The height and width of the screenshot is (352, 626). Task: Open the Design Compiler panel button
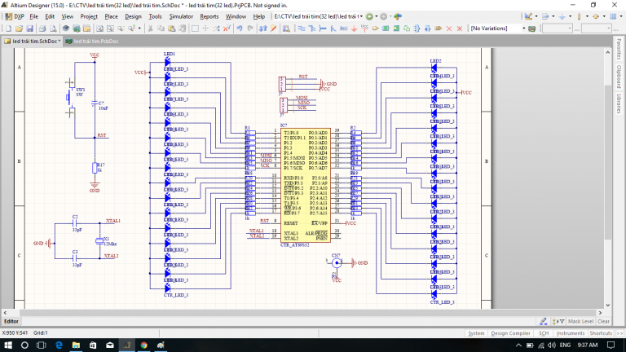tap(510, 333)
